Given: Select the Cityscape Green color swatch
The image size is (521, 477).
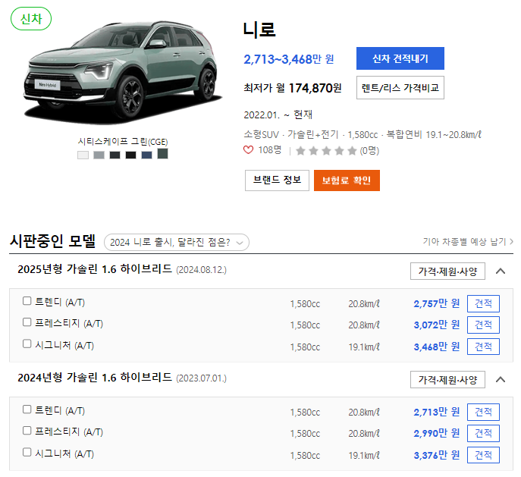Looking at the screenshot, I should (162, 154).
